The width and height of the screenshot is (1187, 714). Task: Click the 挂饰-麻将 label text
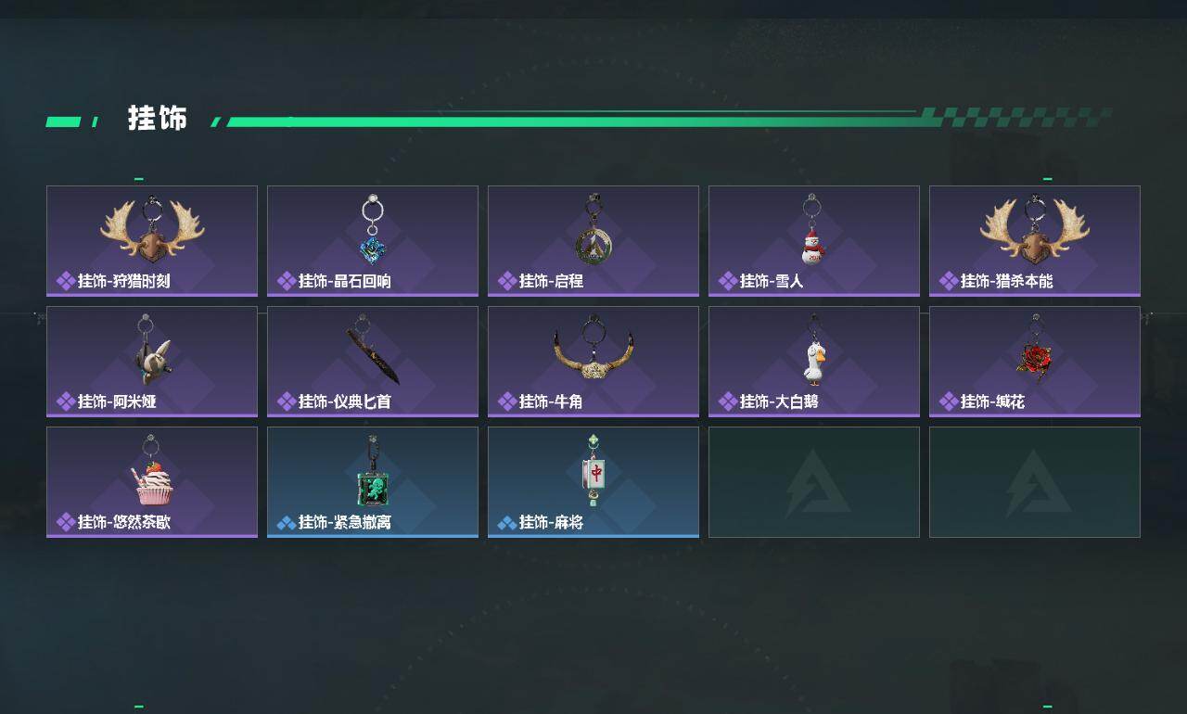point(551,522)
